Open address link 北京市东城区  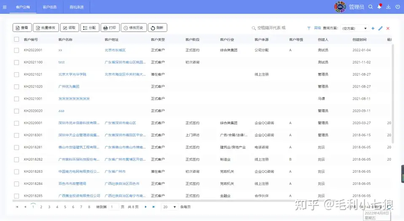[x=115, y=50]
